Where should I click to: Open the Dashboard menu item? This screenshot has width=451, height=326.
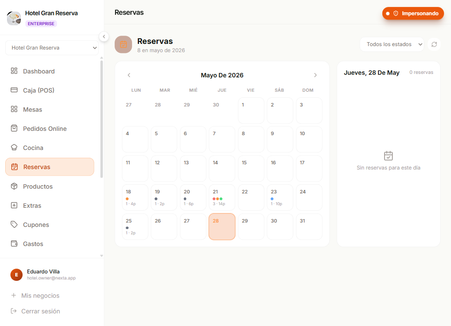(50, 71)
